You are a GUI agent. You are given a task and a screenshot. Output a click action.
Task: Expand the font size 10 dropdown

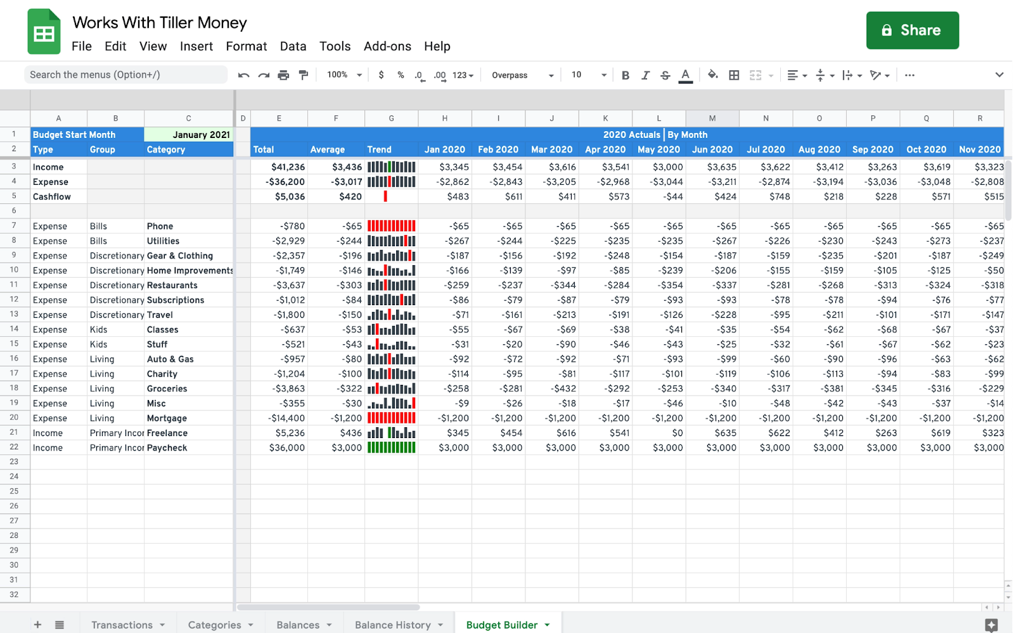[x=588, y=75]
